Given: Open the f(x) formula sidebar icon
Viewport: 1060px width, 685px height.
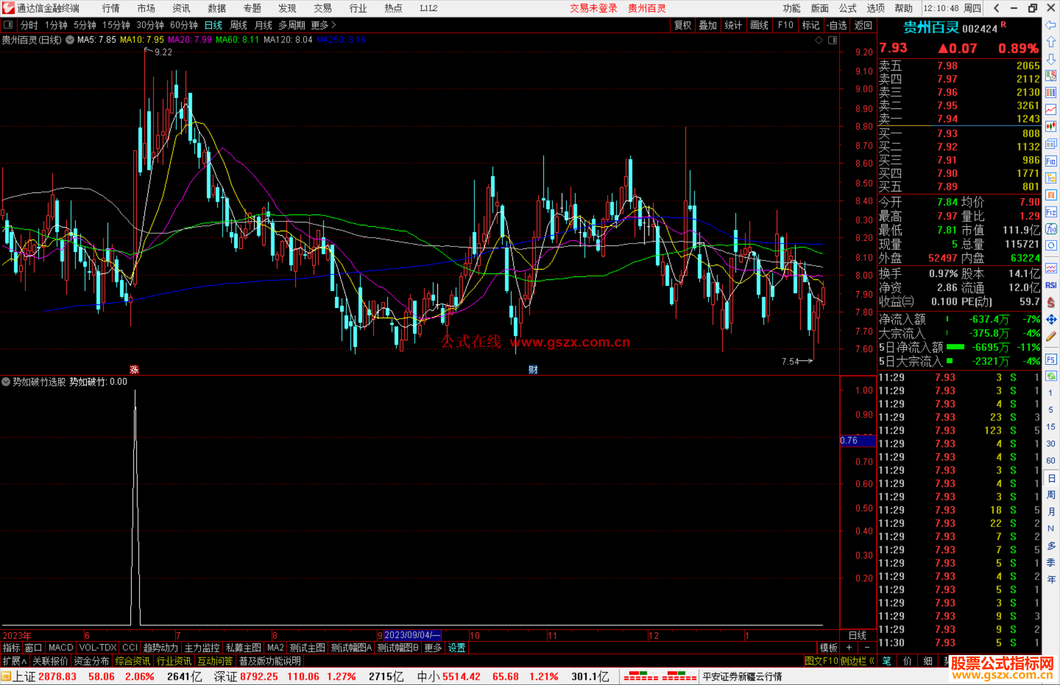Looking at the screenshot, I should [1051, 229].
